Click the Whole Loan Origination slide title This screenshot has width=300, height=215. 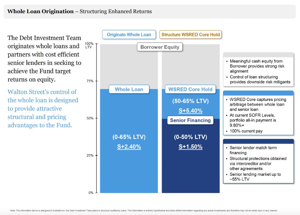click(x=40, y=12)
